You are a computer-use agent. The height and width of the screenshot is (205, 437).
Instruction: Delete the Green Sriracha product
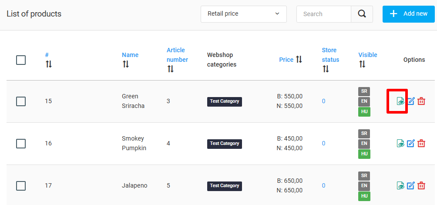tap(421, 101)
